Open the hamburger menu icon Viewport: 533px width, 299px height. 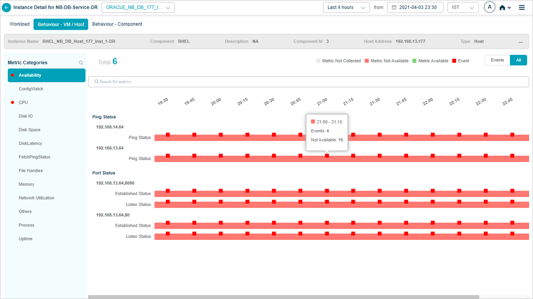[x=522, y=8]
